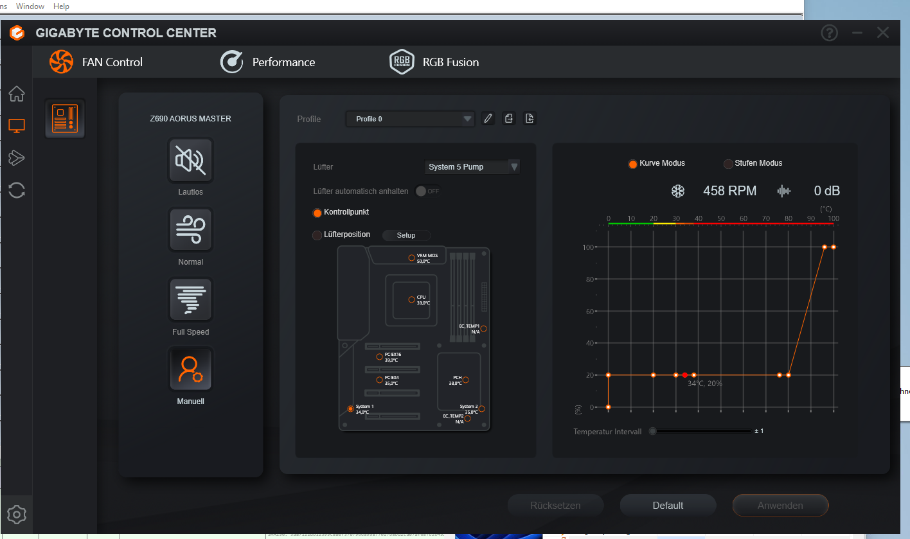Select the Kurve Modus radio button

tap(632, 164)
